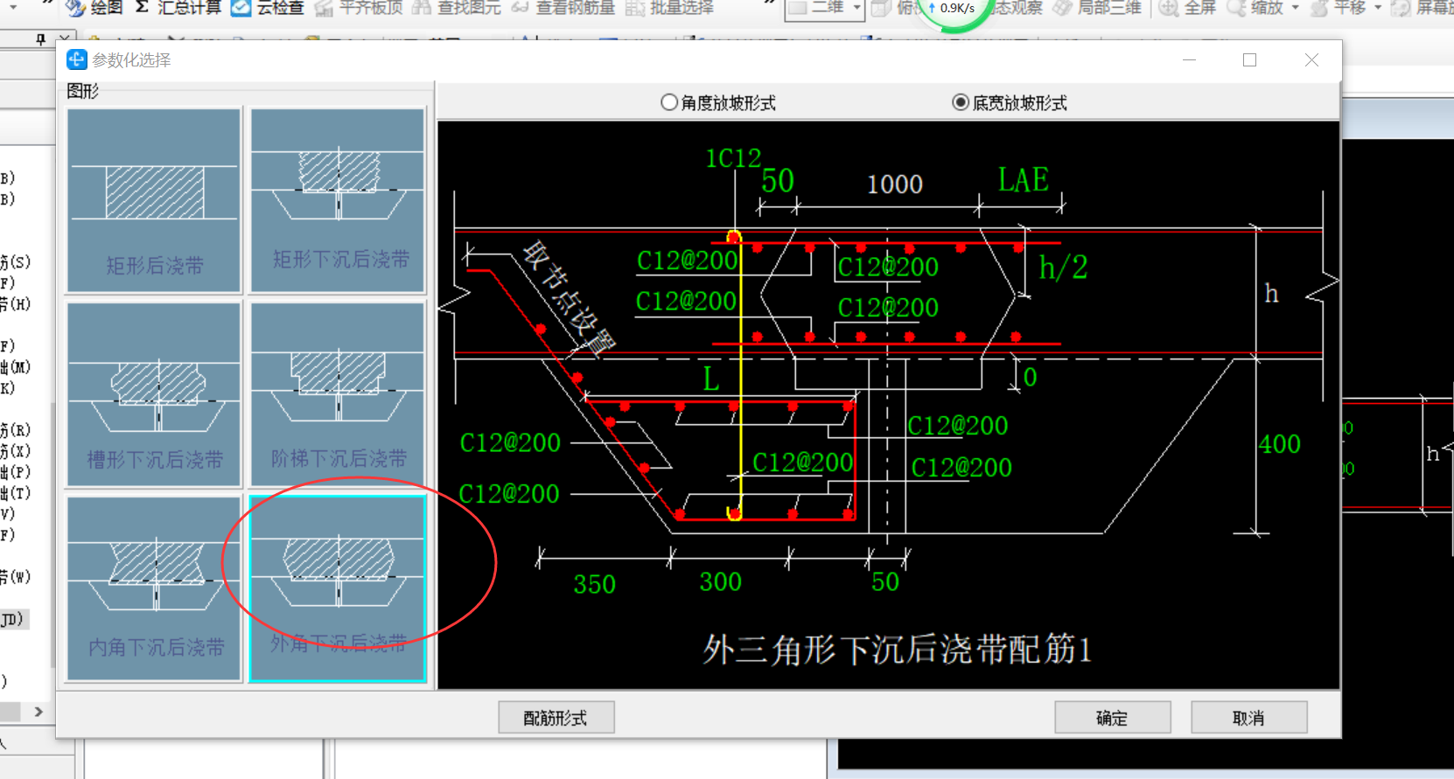Click the 全屏 fullscreen icon

click(x=1169, y=8)
